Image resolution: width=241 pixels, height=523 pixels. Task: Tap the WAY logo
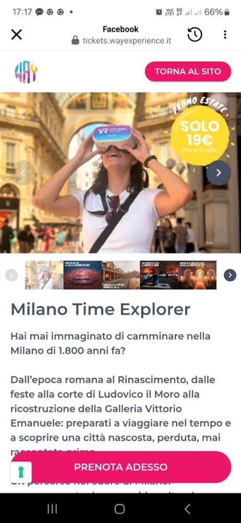coord(26,72)
